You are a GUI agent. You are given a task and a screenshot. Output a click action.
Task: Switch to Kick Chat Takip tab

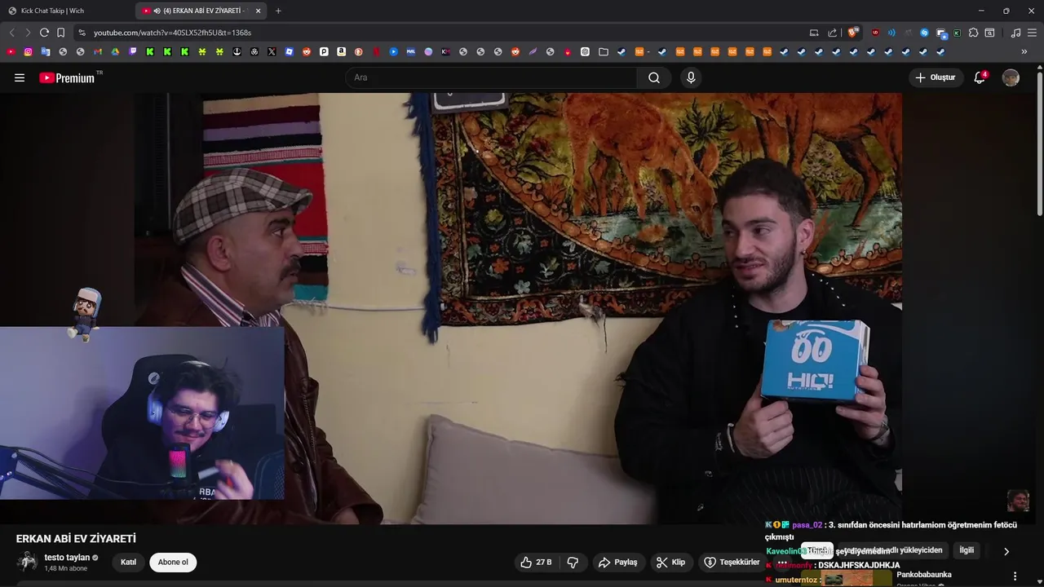[67, 11]
